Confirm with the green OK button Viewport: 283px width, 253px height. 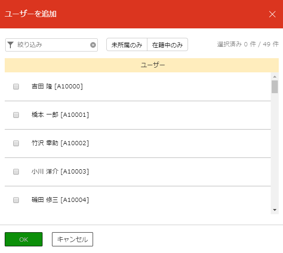[24, 239]
